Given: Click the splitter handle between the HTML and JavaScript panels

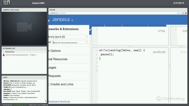Looking at the screenshot, I should (x=130, y=47).
